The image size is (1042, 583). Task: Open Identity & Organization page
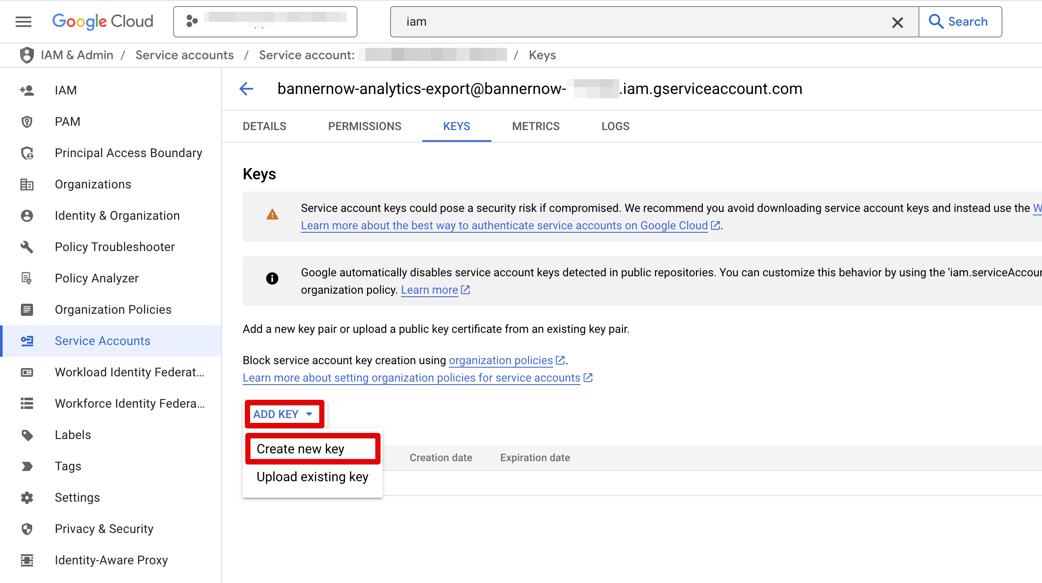[x=117, y=215]
